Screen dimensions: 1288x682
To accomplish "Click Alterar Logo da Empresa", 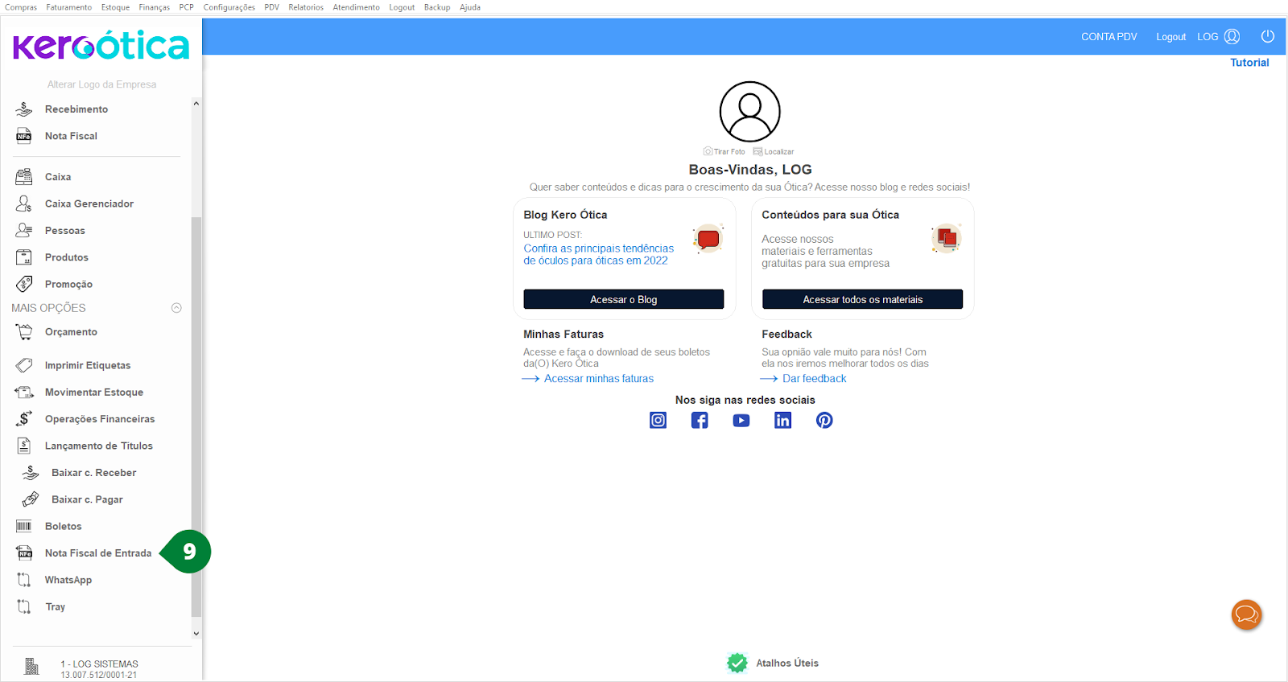I will [101, 84].
